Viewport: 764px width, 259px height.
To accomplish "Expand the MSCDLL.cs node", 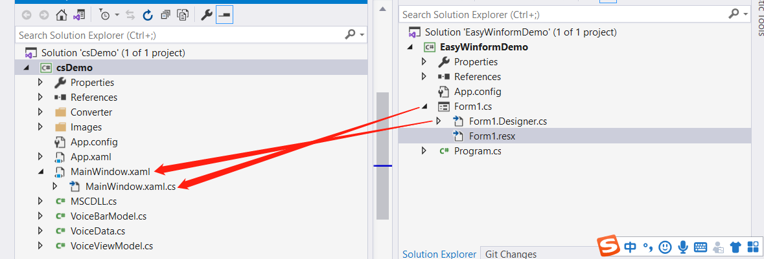I will [x=40, y=201].
